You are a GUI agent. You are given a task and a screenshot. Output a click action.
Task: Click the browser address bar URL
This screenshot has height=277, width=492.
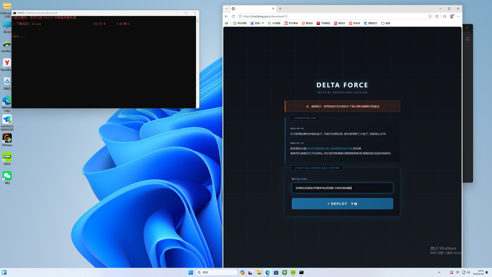(265, 17)
